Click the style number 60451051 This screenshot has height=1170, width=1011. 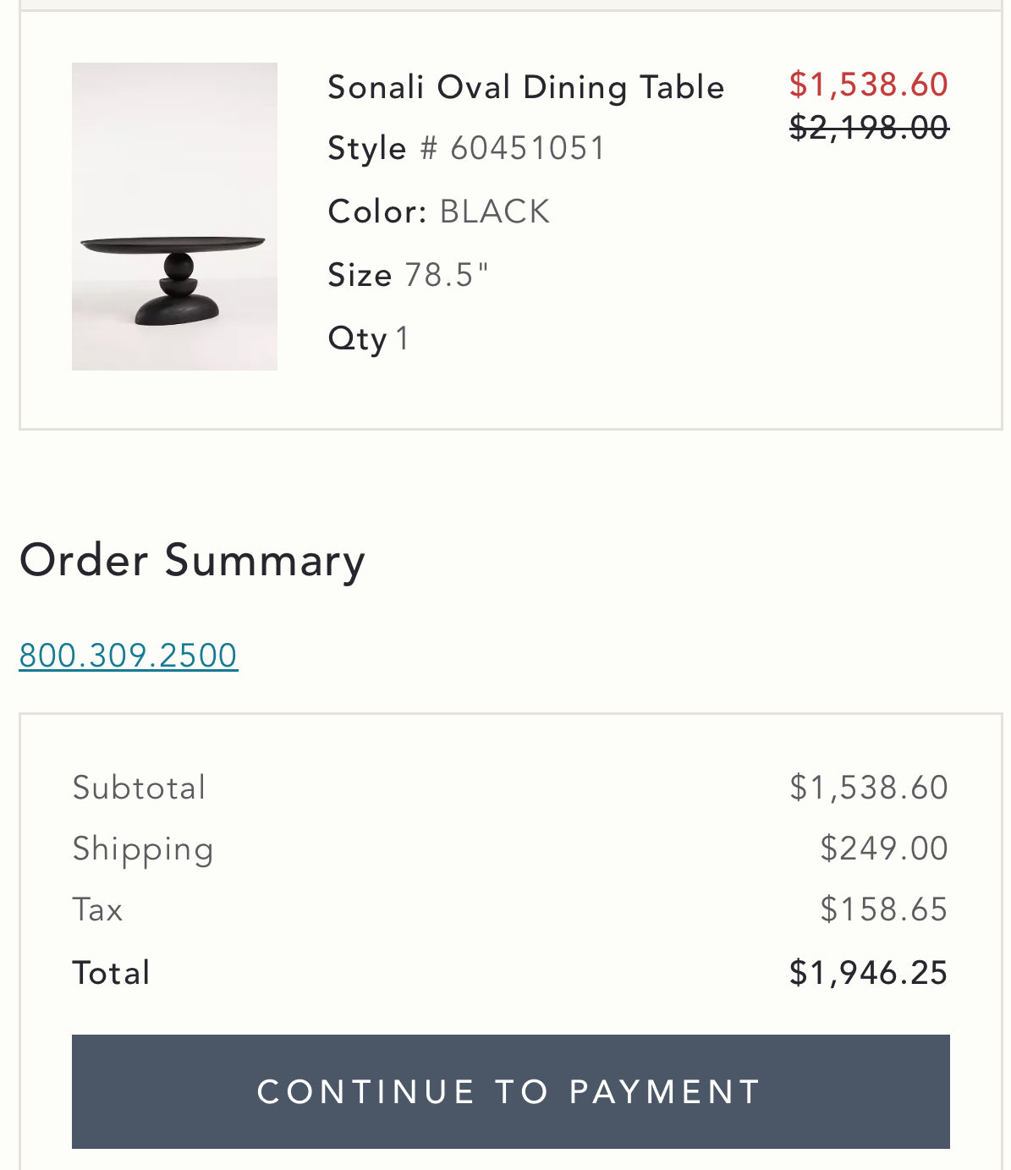528,148
